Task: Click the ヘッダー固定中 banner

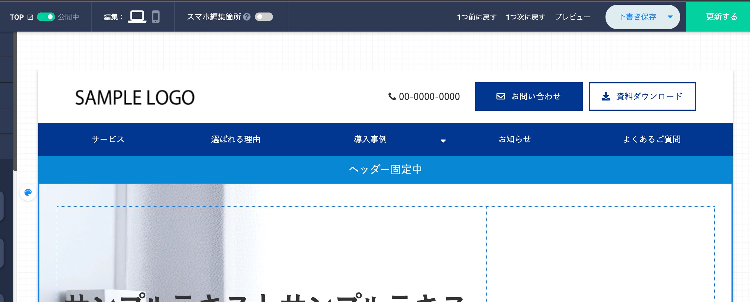Action: click(385, 169)
